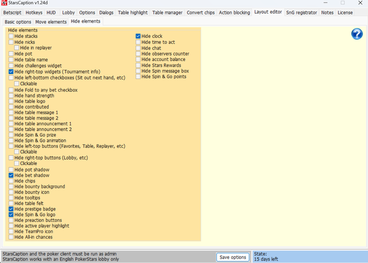Switch to Move elements sub-tab
The width and height of the screenshot is (368, 263).
pyautogui.click(x=51, y=22)
